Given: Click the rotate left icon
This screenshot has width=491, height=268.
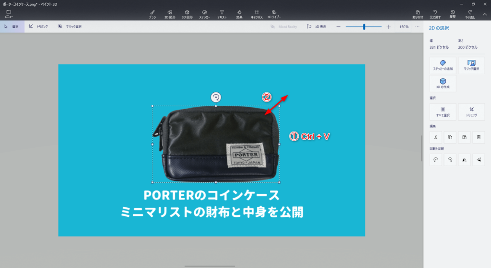Looking at the screenshot, I should (435, 160).
